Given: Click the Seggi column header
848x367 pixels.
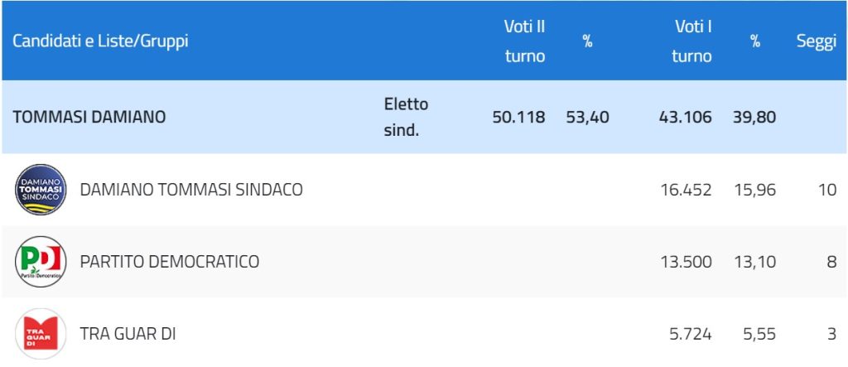Looking at the screenshot, I should [x=817, y=41].
